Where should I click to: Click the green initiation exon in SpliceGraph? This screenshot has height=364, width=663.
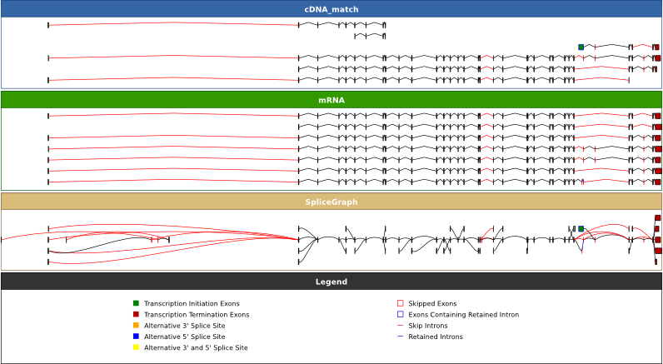coord(581,228)
